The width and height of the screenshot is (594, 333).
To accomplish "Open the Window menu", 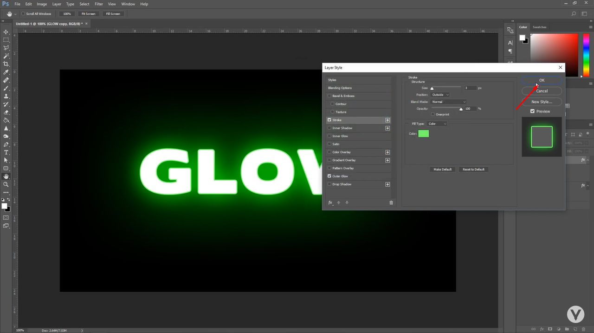I will 128,4.
